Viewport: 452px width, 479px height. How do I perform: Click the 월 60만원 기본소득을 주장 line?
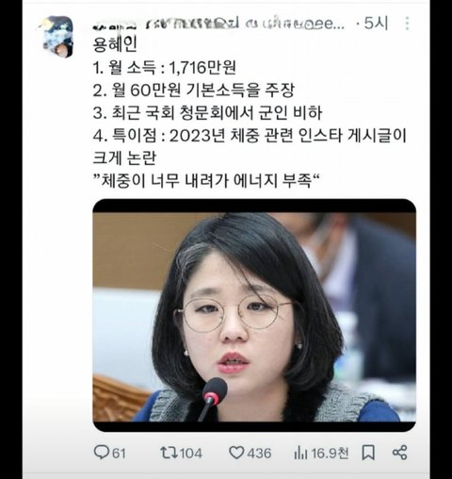point(194,91)
